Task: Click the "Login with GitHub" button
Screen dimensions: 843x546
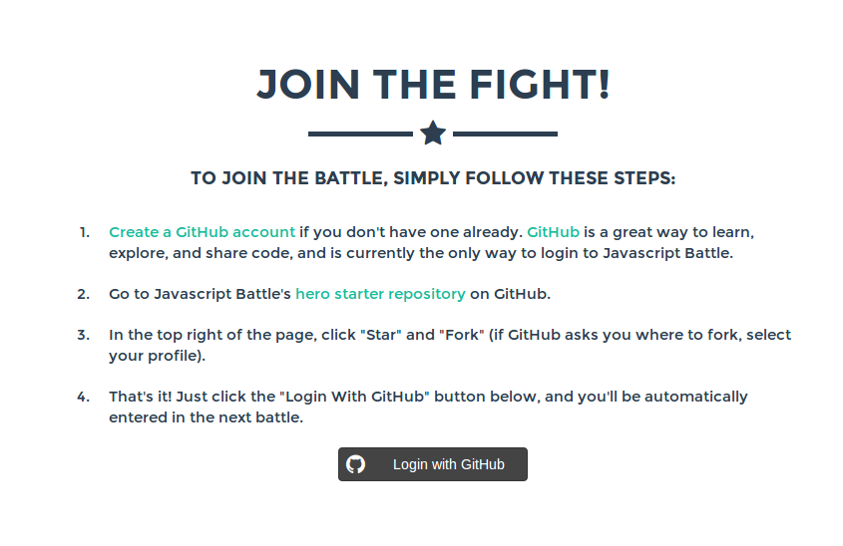Action: coord(433,464)
